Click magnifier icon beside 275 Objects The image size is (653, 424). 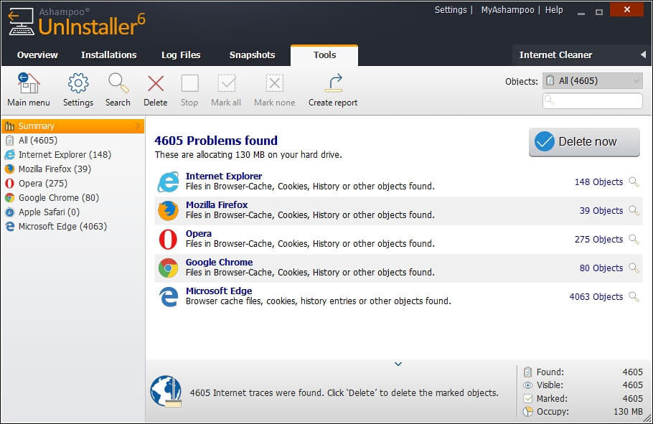(x=634, y=240)
